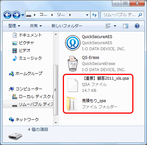Click the QuickSecureErase description text
The height and width of the screenshot is (145, 147).
[x=98, y=63]
